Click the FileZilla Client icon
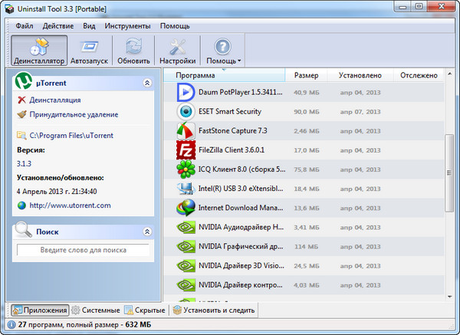The height and width of the screenshot is (335, 460). pyautogui.click(x=186, y=150)
